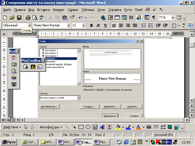The width and height of the screenshot is (195, 146).
Task: Open the square root equation icon
Action: coord(147,10)
